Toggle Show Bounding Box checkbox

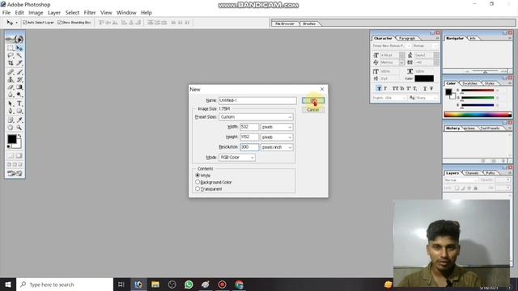point(59,23)
